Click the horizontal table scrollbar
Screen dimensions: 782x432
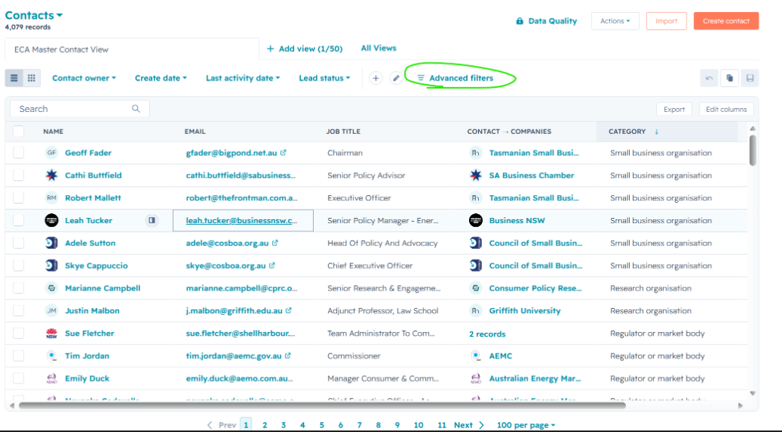tap(322, 406)
